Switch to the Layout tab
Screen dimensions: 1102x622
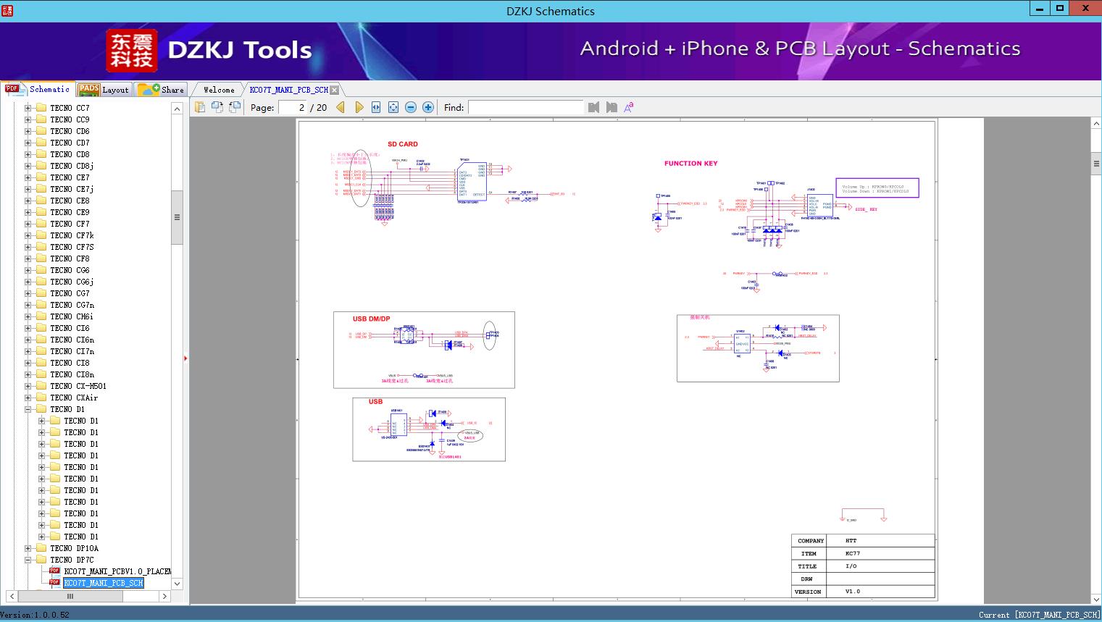104,90
